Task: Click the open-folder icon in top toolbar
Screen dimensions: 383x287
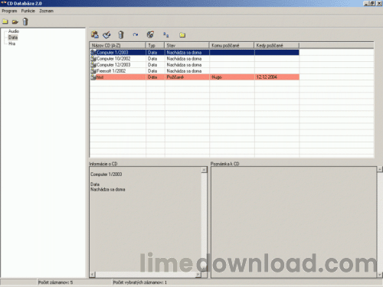Action: click(15, 21)
